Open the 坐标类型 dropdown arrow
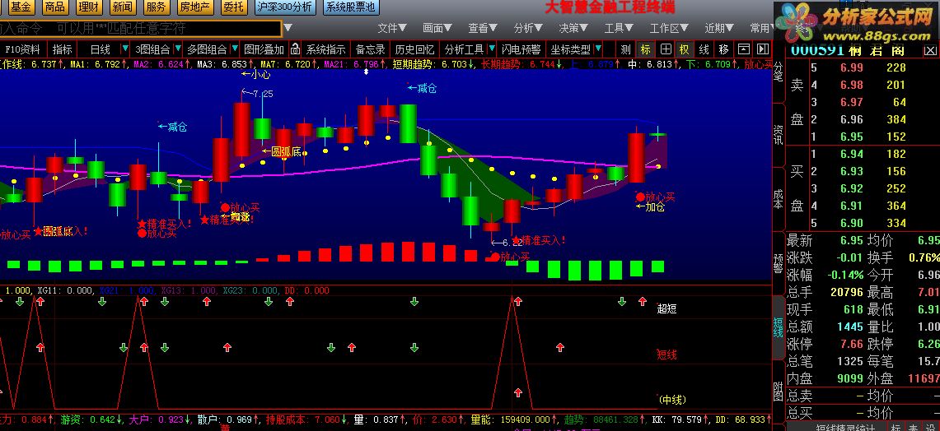 (x=598, y=49)
